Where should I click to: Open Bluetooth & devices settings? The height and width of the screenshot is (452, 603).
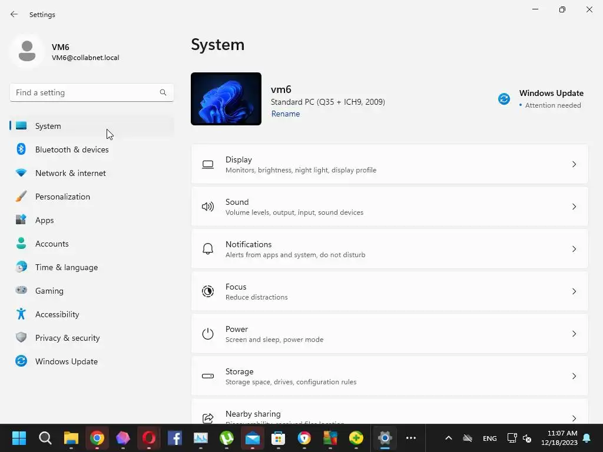[91, 149]
